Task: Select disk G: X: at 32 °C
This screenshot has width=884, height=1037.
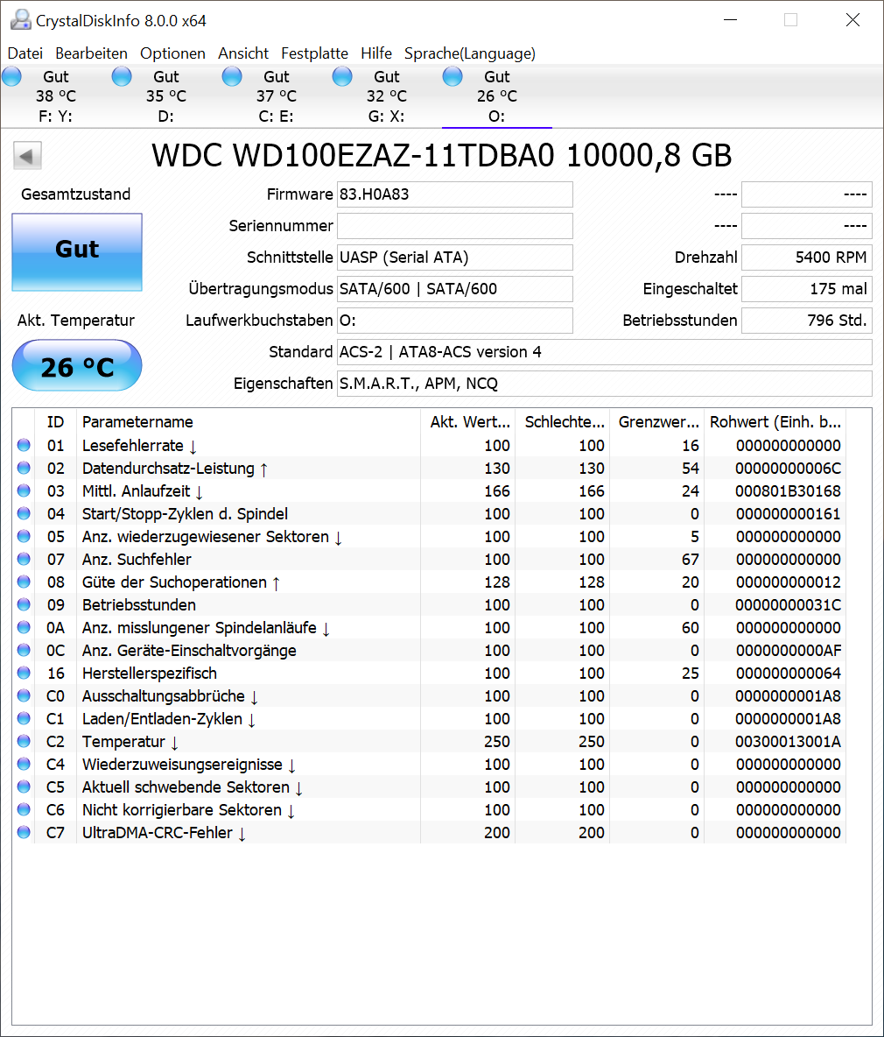Action: coord(387,96)
